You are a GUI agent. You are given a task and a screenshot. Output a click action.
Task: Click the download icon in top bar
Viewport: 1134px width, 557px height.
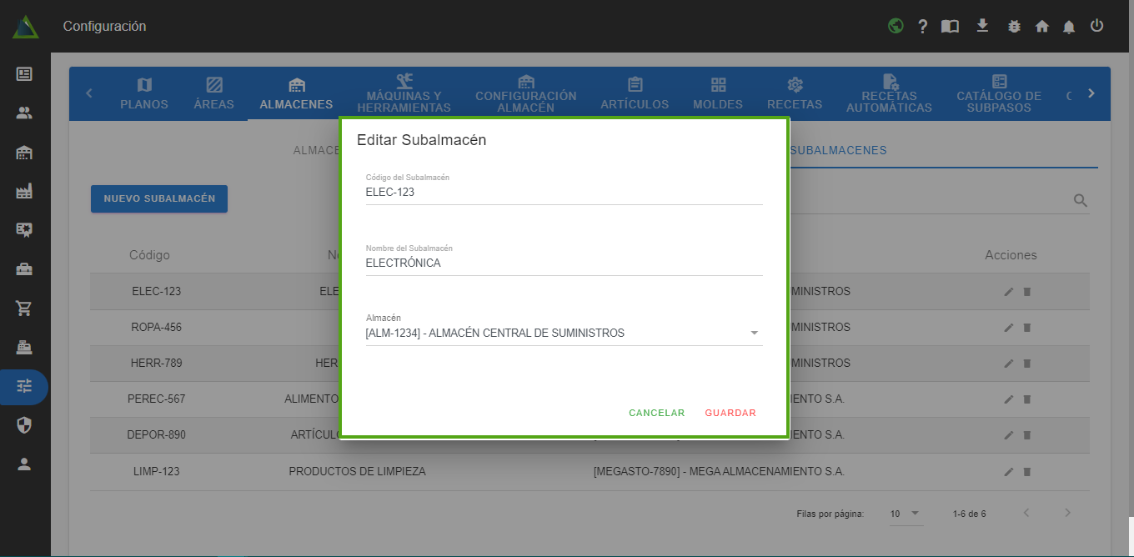coord(982,26)
